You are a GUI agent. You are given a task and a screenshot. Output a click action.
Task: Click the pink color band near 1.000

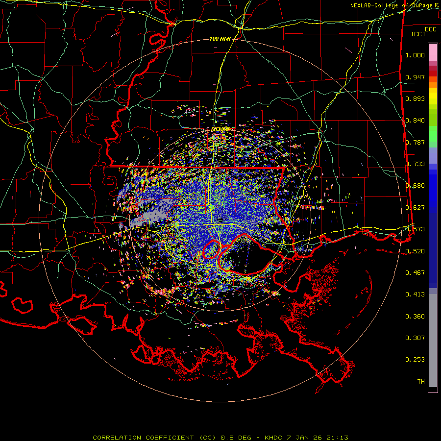tap(433, 52)
